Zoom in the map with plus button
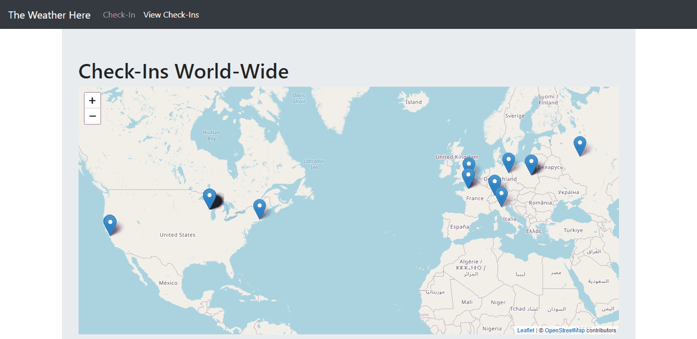The height and width of the screenshot is (339, 697). point(92,101)
